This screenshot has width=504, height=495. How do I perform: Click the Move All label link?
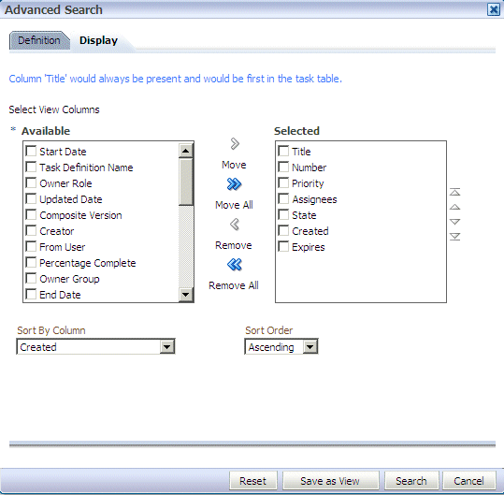tap(234, 205)
